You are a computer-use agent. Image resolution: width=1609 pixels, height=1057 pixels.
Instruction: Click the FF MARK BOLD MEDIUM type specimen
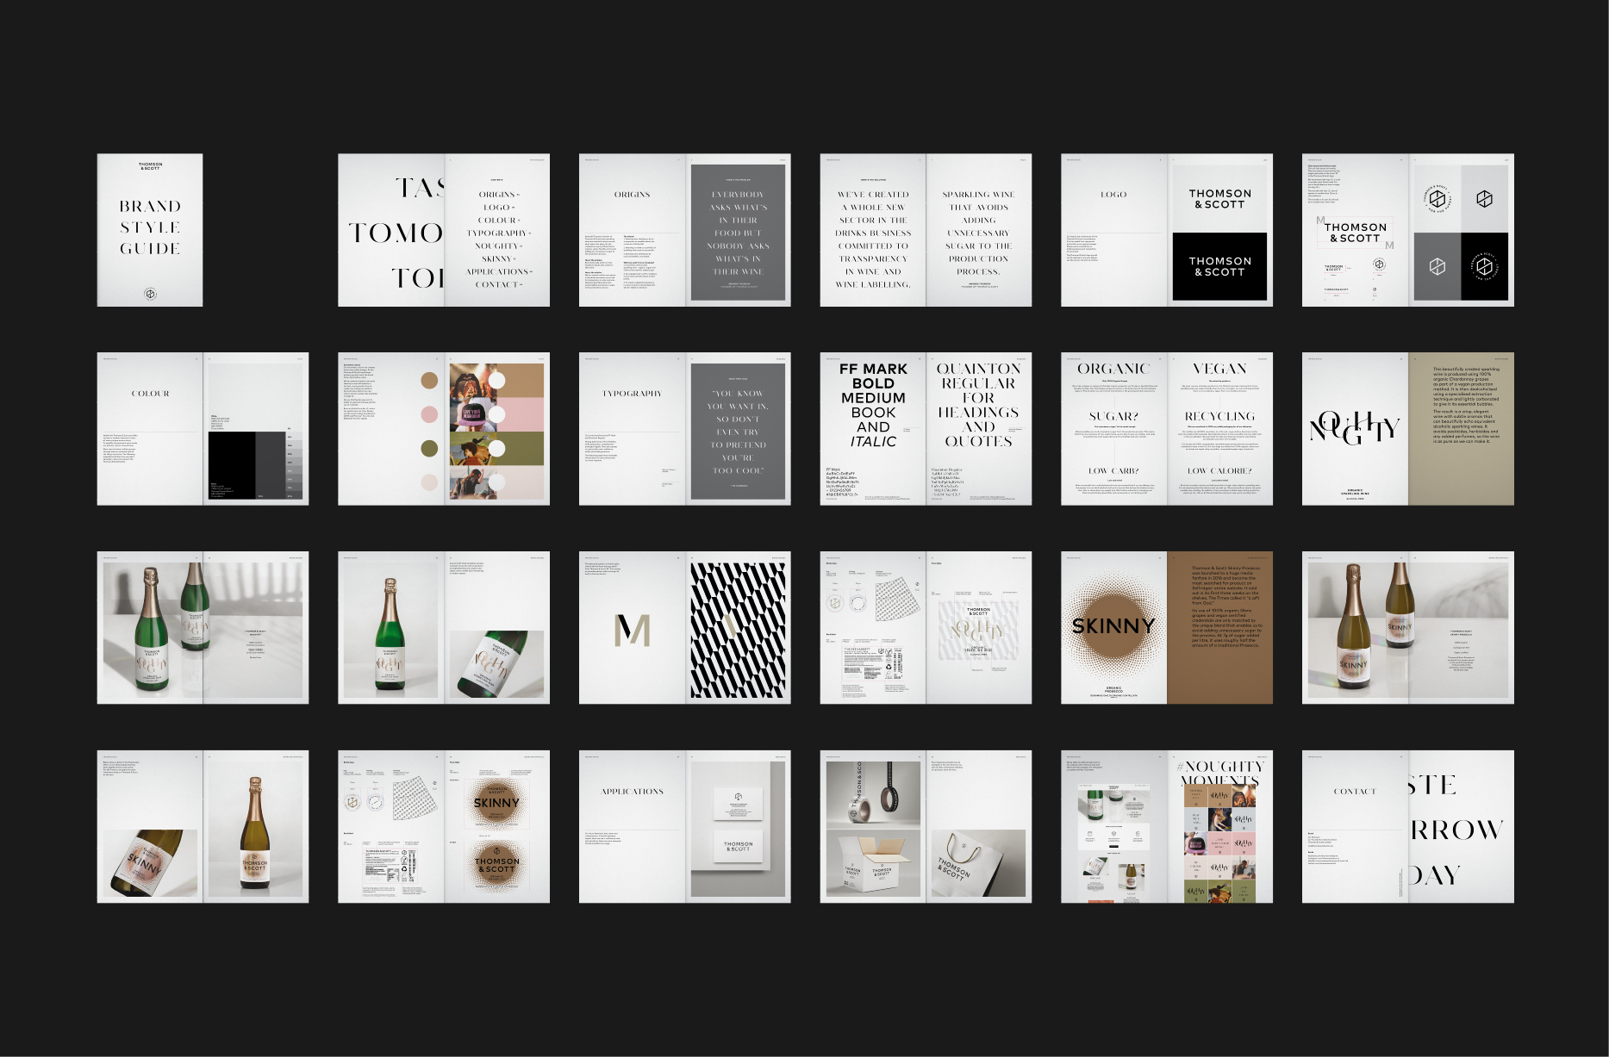pos(873,405)
